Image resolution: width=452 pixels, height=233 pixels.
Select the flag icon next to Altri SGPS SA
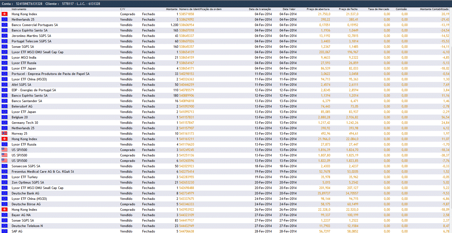4,84
